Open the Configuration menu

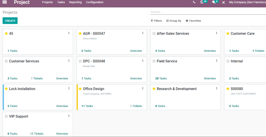95,2
